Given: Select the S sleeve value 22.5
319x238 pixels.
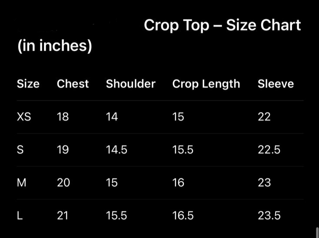Looking at the screenshot, I should click(269, 150).
